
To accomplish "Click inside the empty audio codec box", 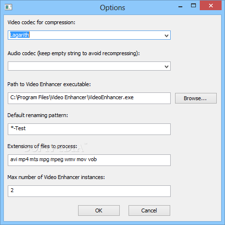I will (89, 66).
